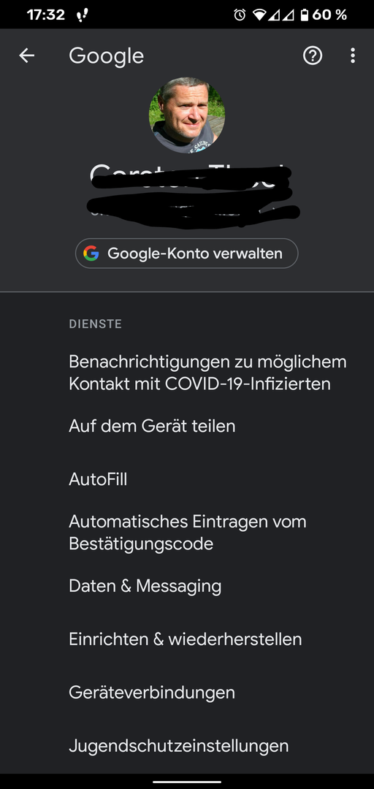Open COVID-19 Benachrichtigungen settings entry

click(x=187, y=373)
